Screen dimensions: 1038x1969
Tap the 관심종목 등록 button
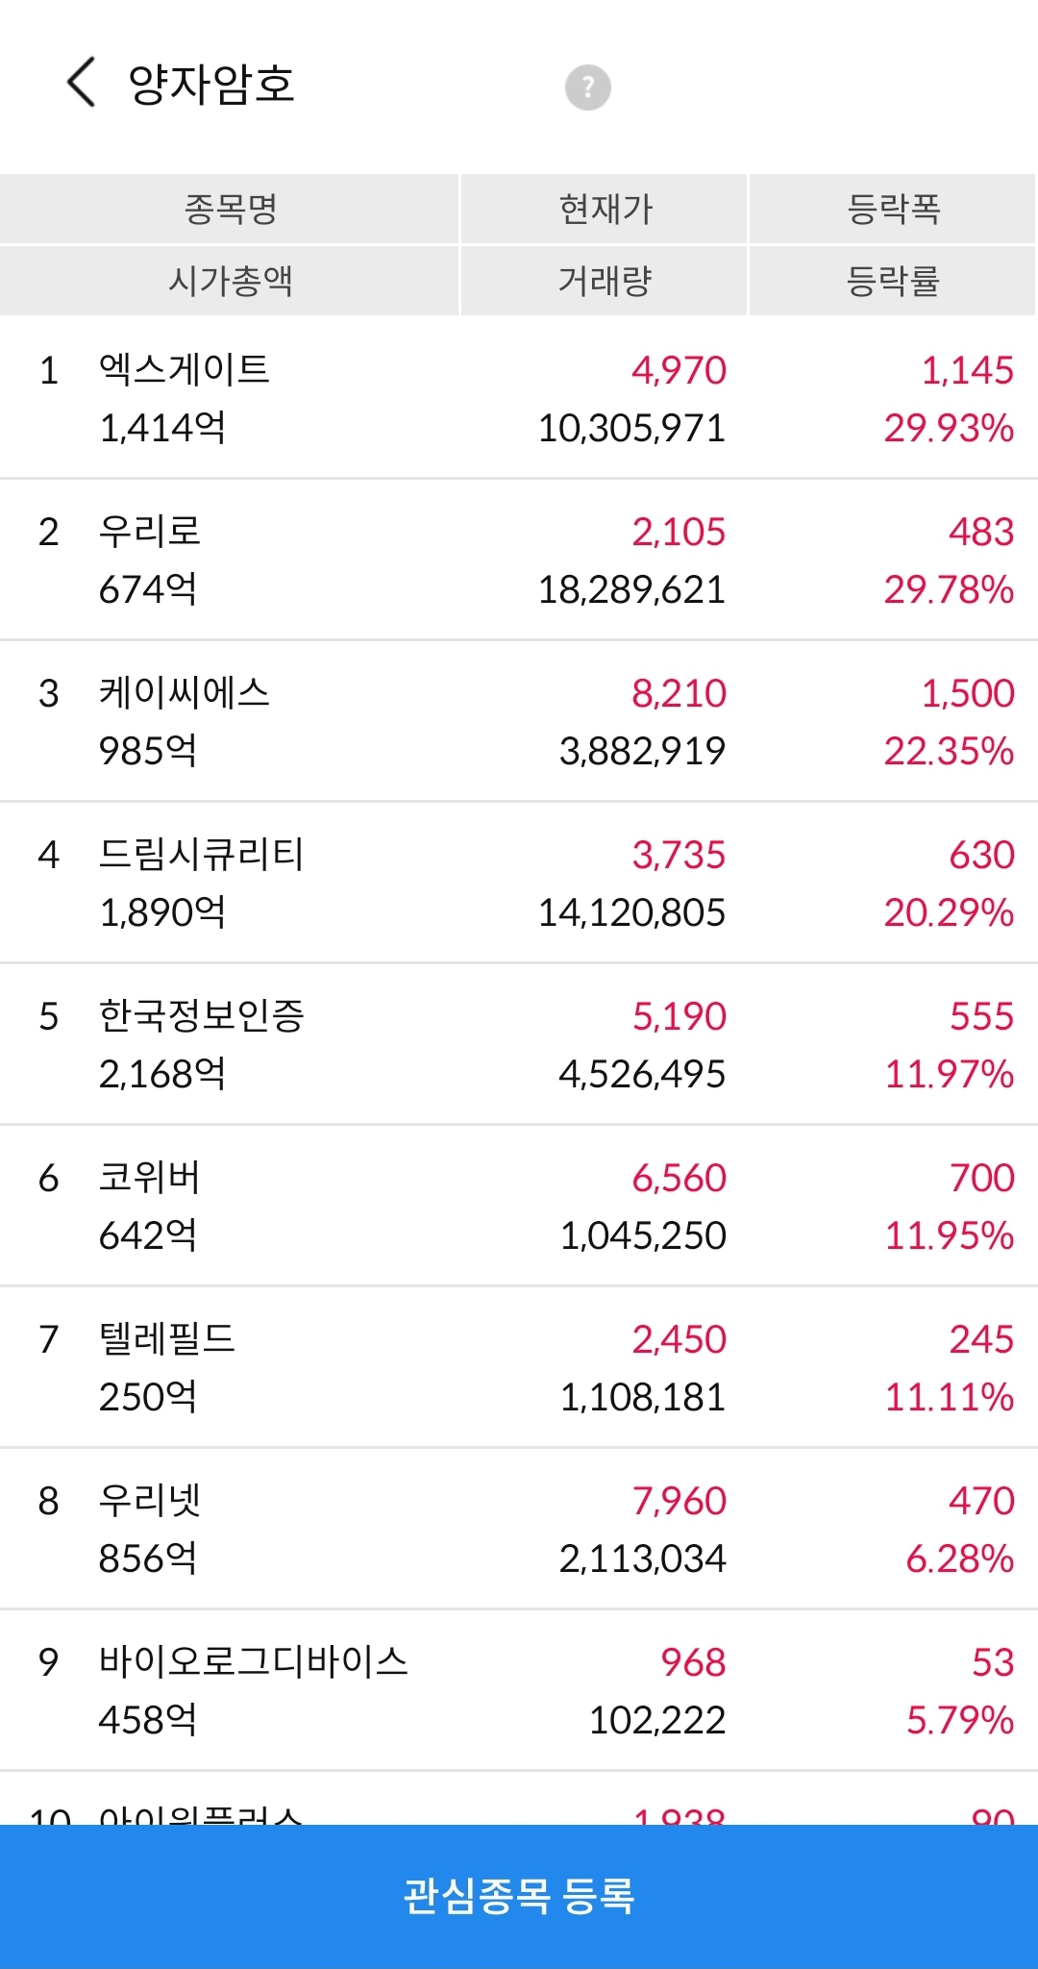[519, 1896]
